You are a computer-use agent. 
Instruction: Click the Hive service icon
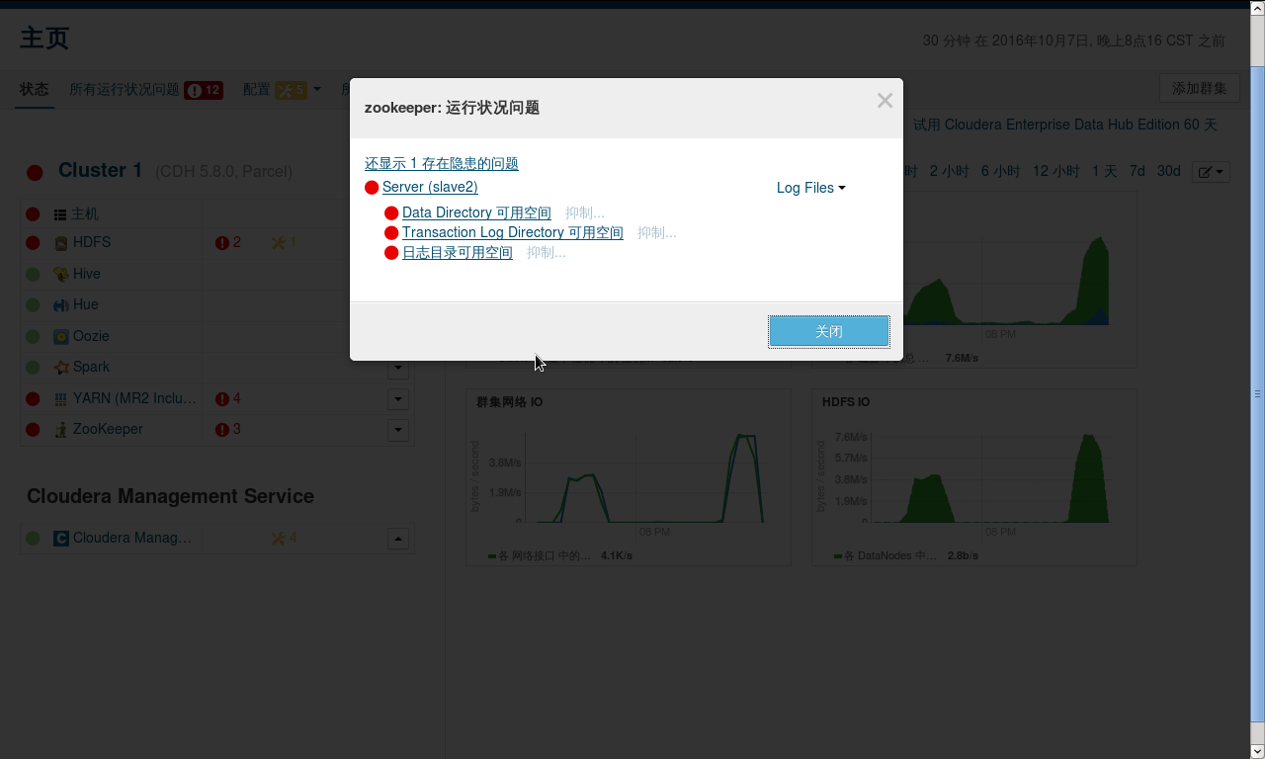[x=61, y=274]
